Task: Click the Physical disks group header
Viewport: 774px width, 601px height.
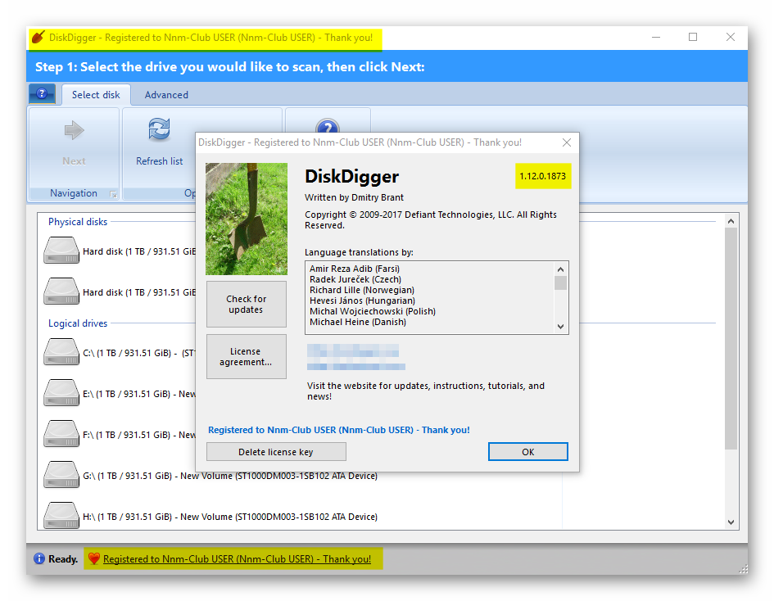Action: (78, 222)
